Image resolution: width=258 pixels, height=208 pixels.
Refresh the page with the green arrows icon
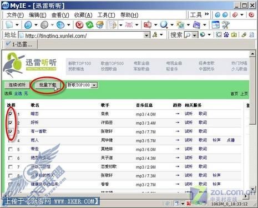point(89,24)
